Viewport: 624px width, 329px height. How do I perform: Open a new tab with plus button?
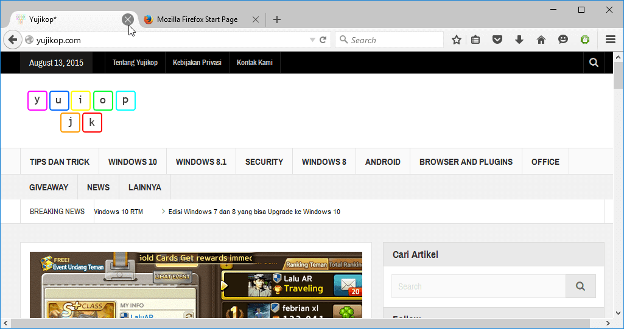[x=277, y=19]
